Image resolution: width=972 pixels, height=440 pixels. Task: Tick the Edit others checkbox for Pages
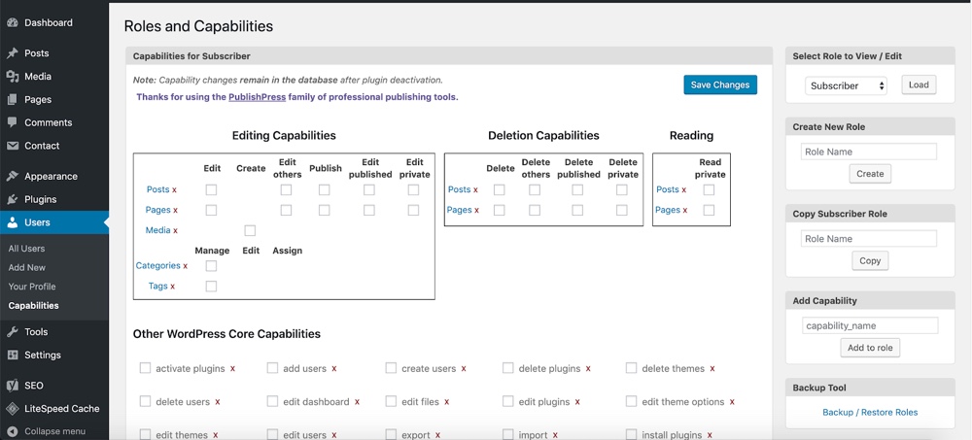point(286,210)
